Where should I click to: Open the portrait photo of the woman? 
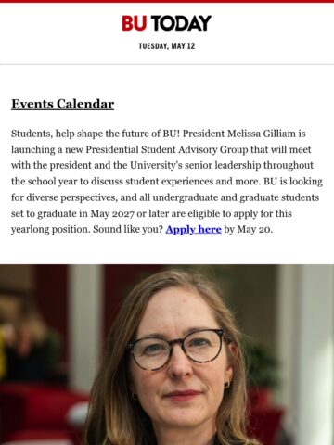click(167, 354)
